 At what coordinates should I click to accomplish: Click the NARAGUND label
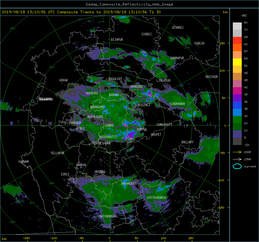[x=97, y=107]
